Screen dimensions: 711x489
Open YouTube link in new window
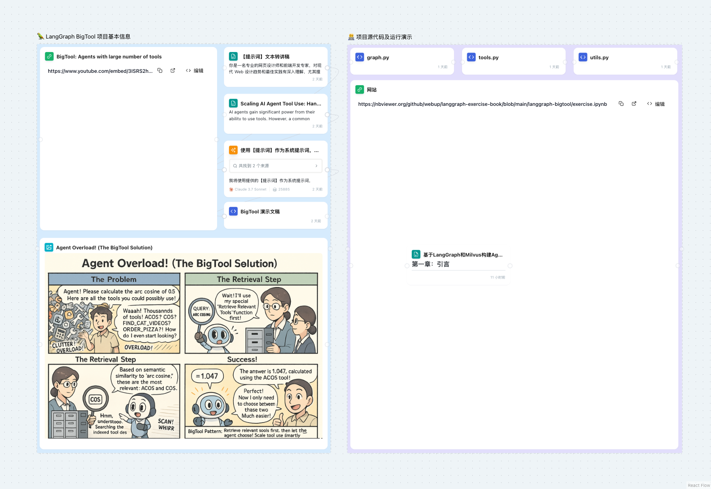173,71
